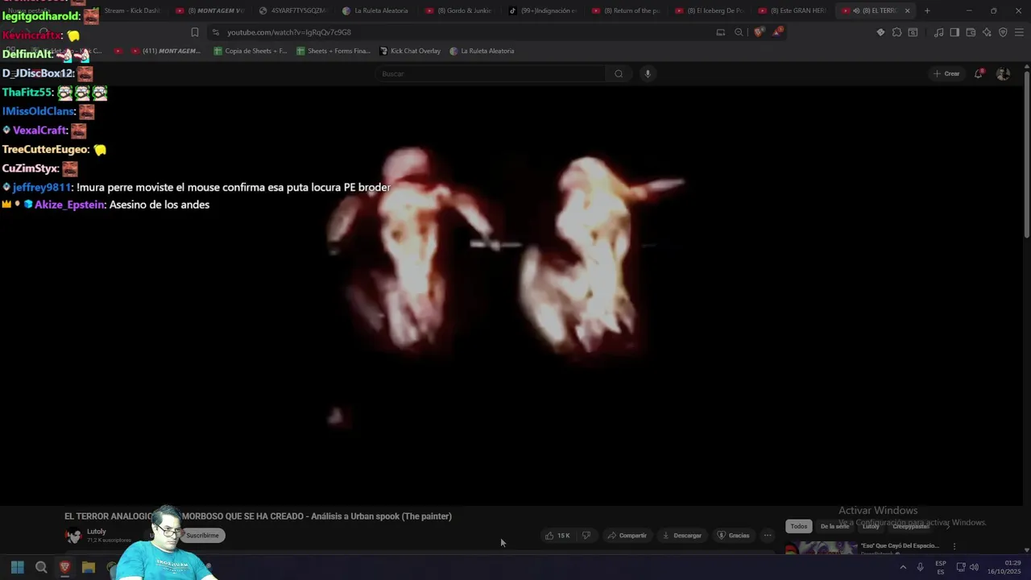Open the Sheets + Forms Fina bookmark

tap(333, 51)
